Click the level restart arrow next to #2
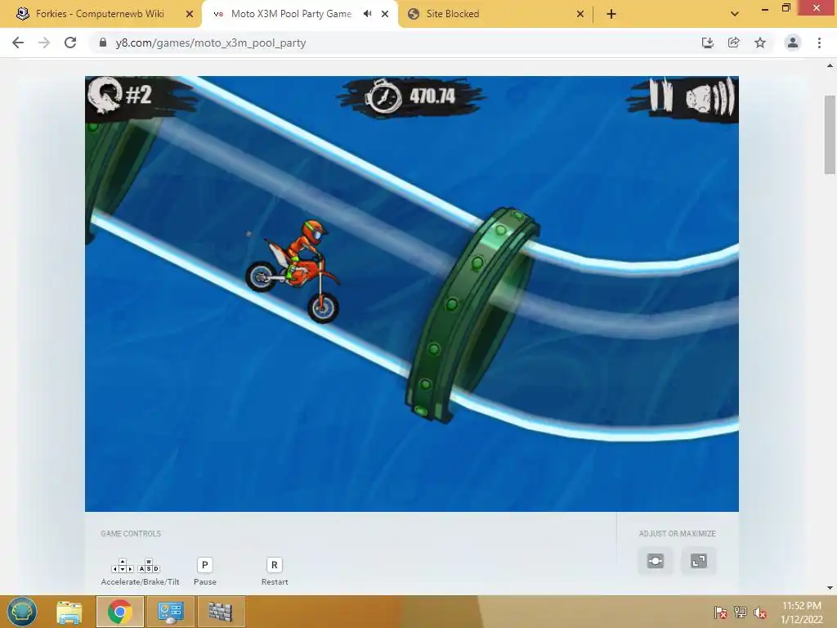 (x=105, y=96)
